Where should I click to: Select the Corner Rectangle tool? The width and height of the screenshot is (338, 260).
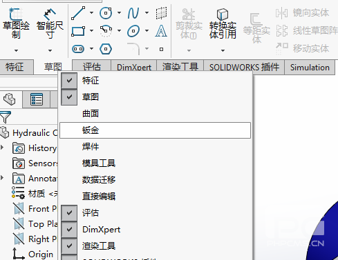(78, 31)
